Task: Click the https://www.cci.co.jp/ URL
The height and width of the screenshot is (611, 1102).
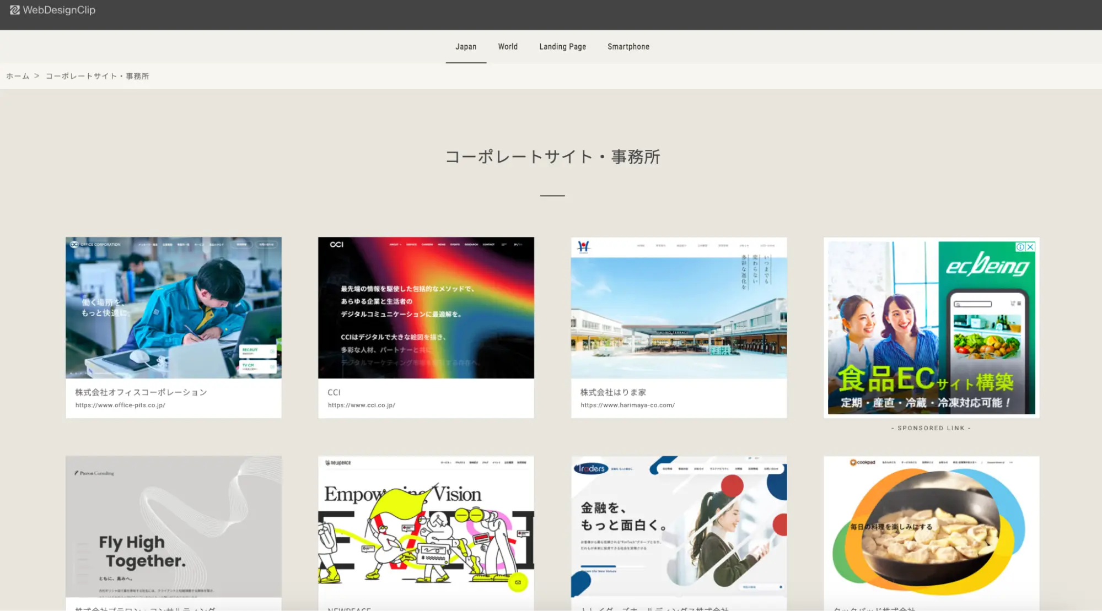Action: [361, 405]
